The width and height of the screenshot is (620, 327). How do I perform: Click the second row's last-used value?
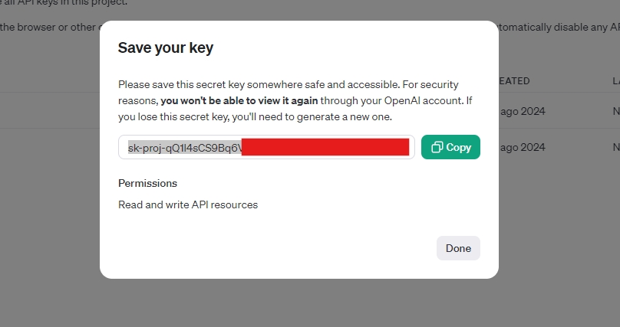click(x=615, y=147)
